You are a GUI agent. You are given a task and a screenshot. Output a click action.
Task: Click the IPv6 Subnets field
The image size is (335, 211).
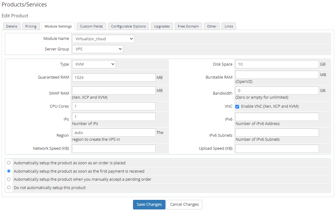[277, 133]
